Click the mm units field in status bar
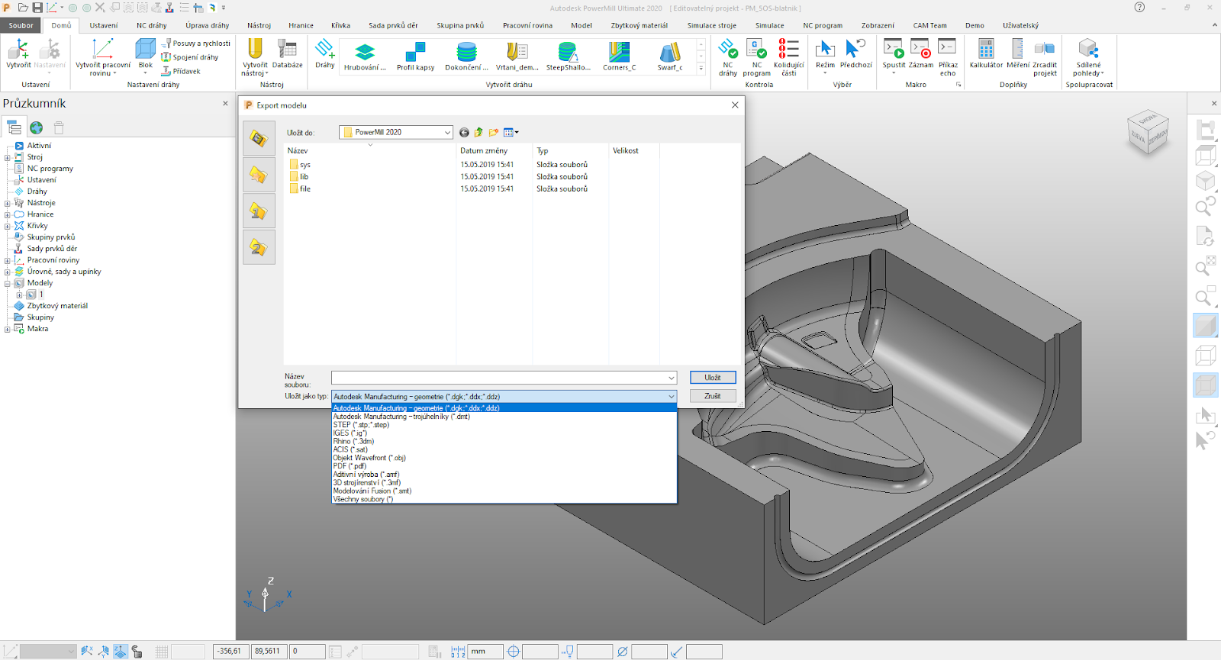The width and height of the screenshot is (1221, 660). 486,652
